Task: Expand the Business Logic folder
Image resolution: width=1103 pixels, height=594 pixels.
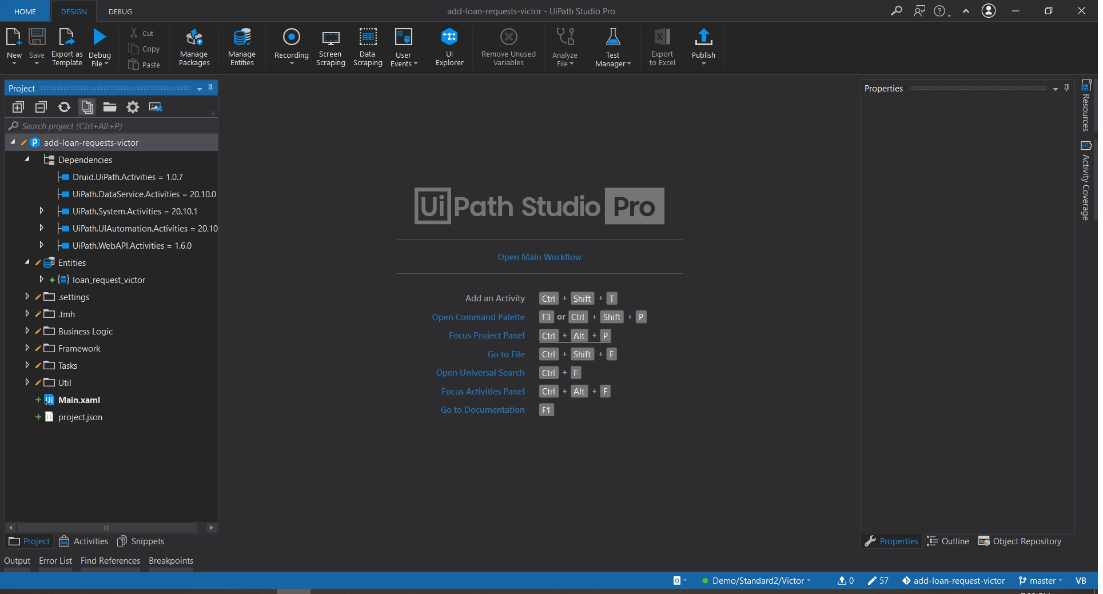Action: coord(27,331)
